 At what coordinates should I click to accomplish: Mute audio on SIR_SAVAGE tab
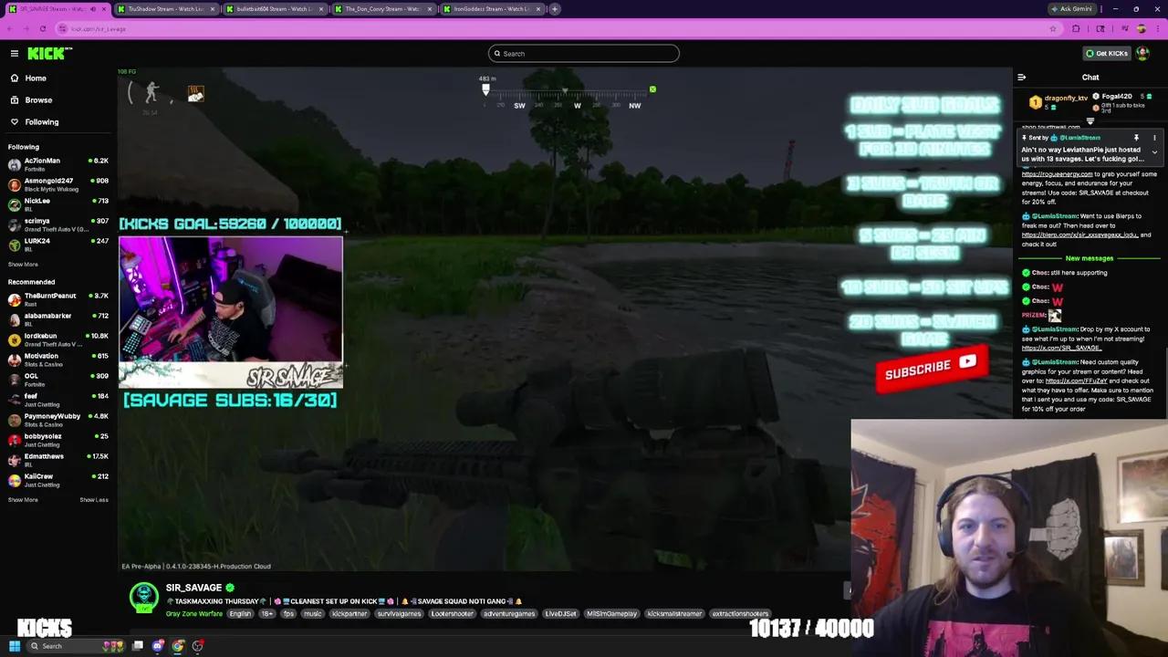click(92, 9)
